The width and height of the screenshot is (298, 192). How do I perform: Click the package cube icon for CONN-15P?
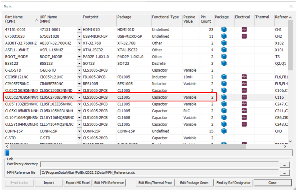tap(224, 131)
